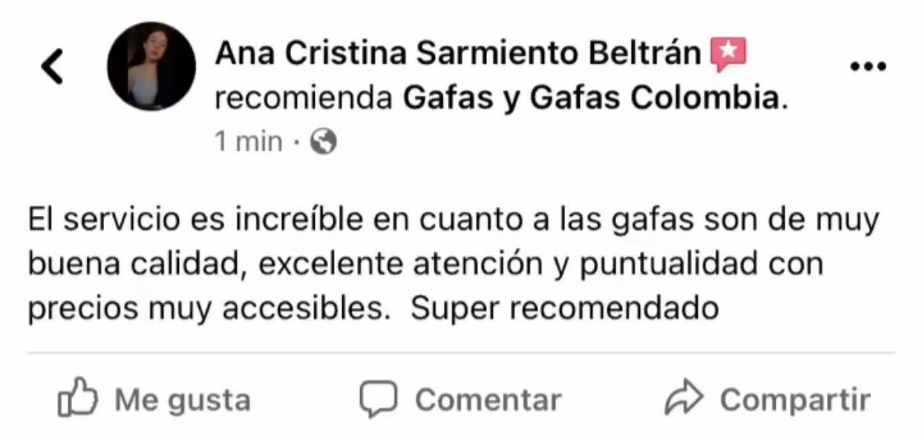The width and height of the screenshot is (922, 436).
Task: Click the divider line above the actions
Action: point(461,353)
